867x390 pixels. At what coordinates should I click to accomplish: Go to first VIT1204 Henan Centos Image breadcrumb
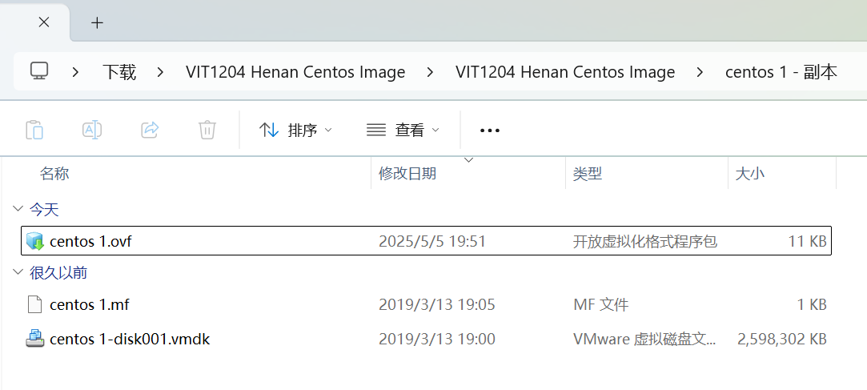[295, 72]
